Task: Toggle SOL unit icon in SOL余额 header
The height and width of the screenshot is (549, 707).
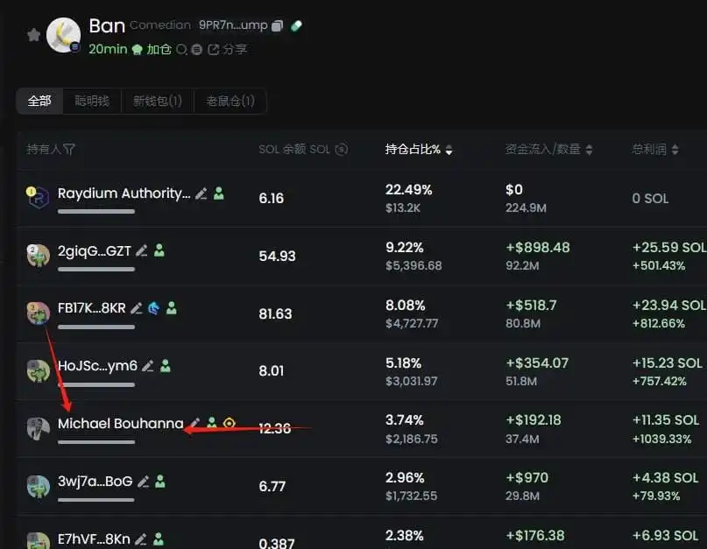Action: [342, 150]
